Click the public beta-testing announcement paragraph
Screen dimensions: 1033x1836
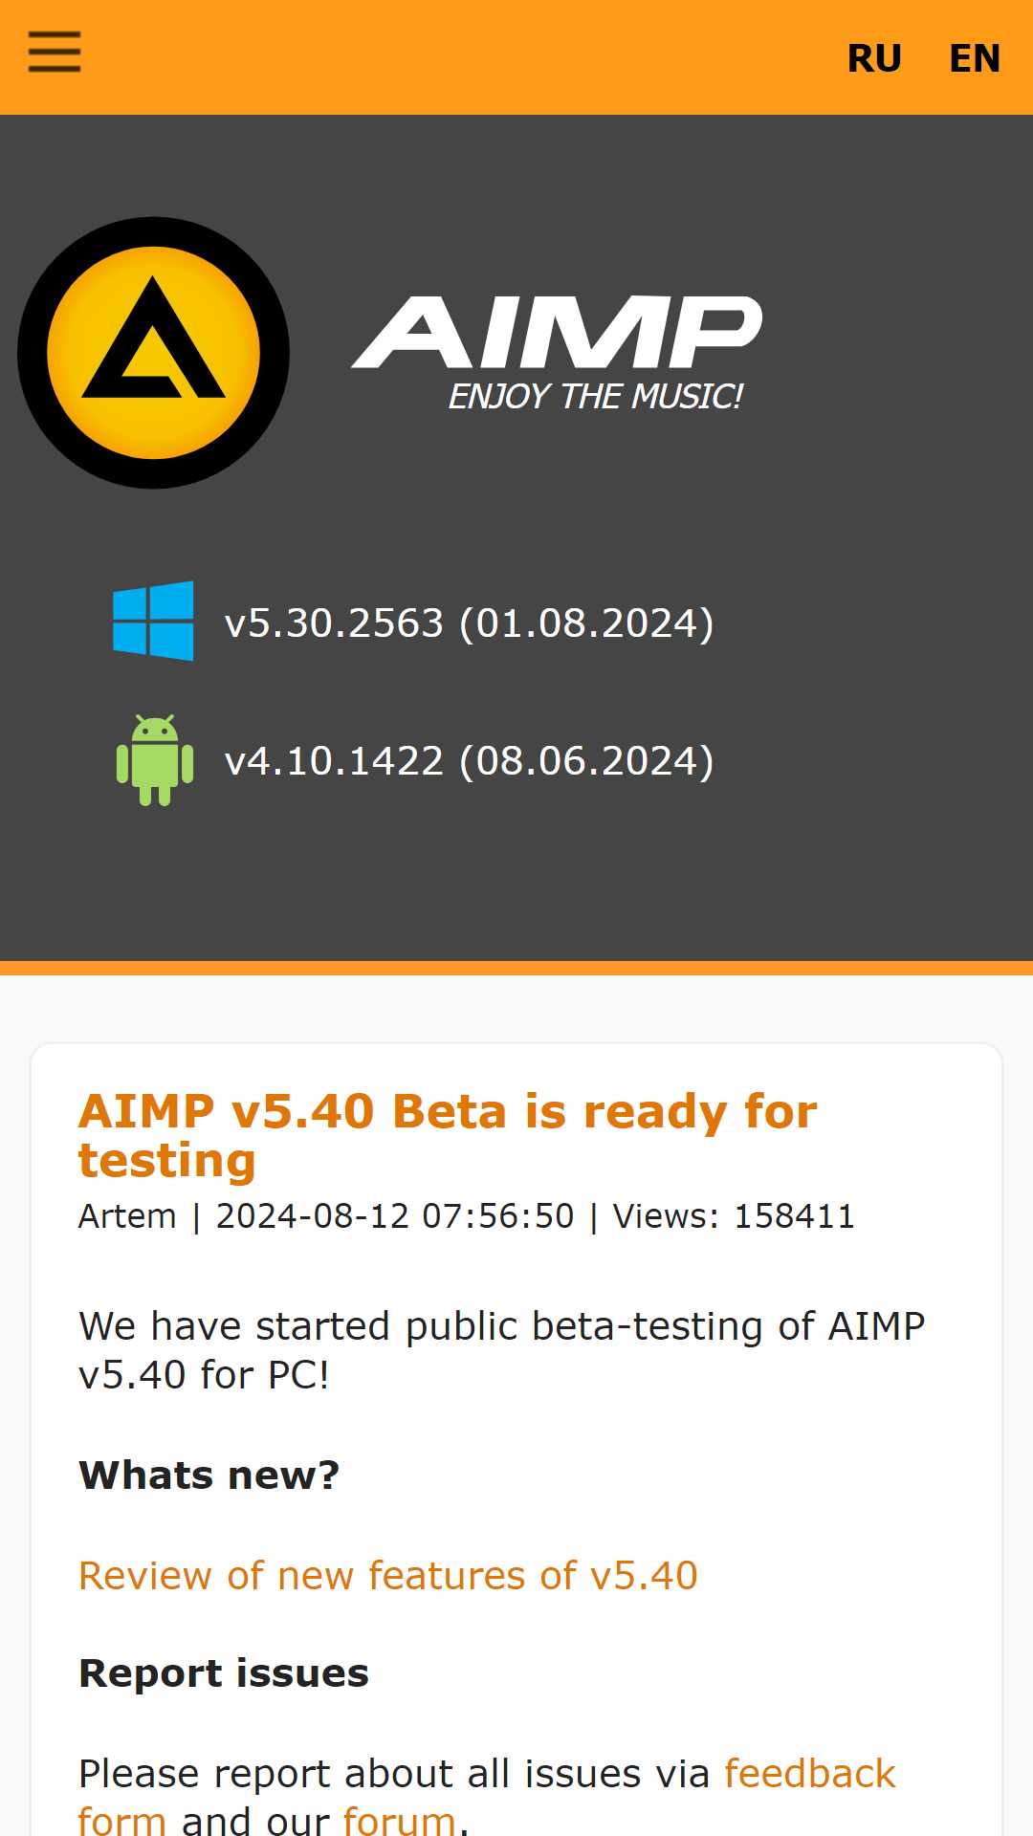point(502,1350)
